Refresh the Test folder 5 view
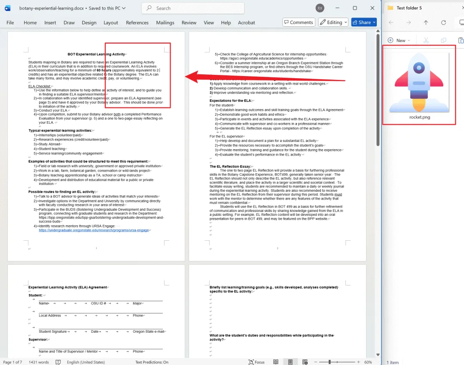The width and height of the screenshot is (464, 365). tap(443, 22)
